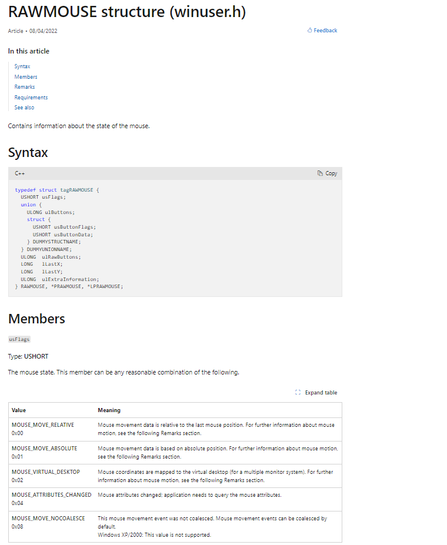Screen dimensions: 447x545
Task: Click the RAWMOUSE structure page title
Action: [124, 12]
